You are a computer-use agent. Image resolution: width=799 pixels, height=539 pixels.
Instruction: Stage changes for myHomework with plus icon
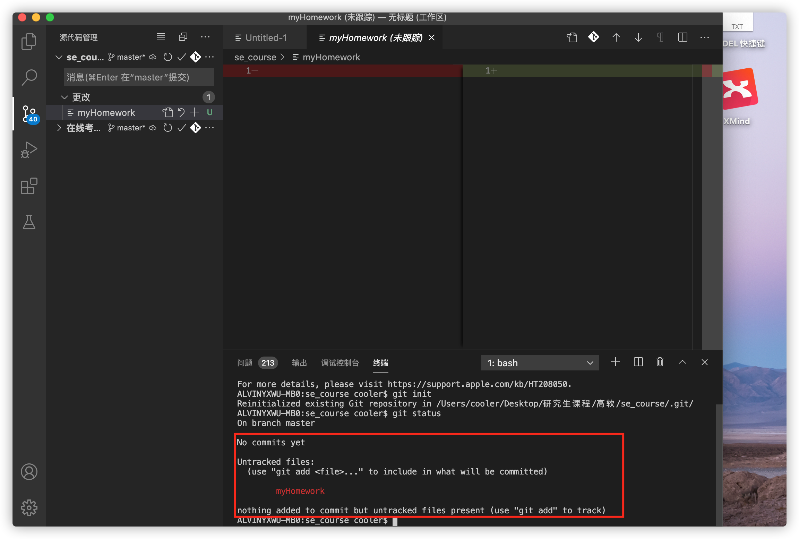pos(195,112)
